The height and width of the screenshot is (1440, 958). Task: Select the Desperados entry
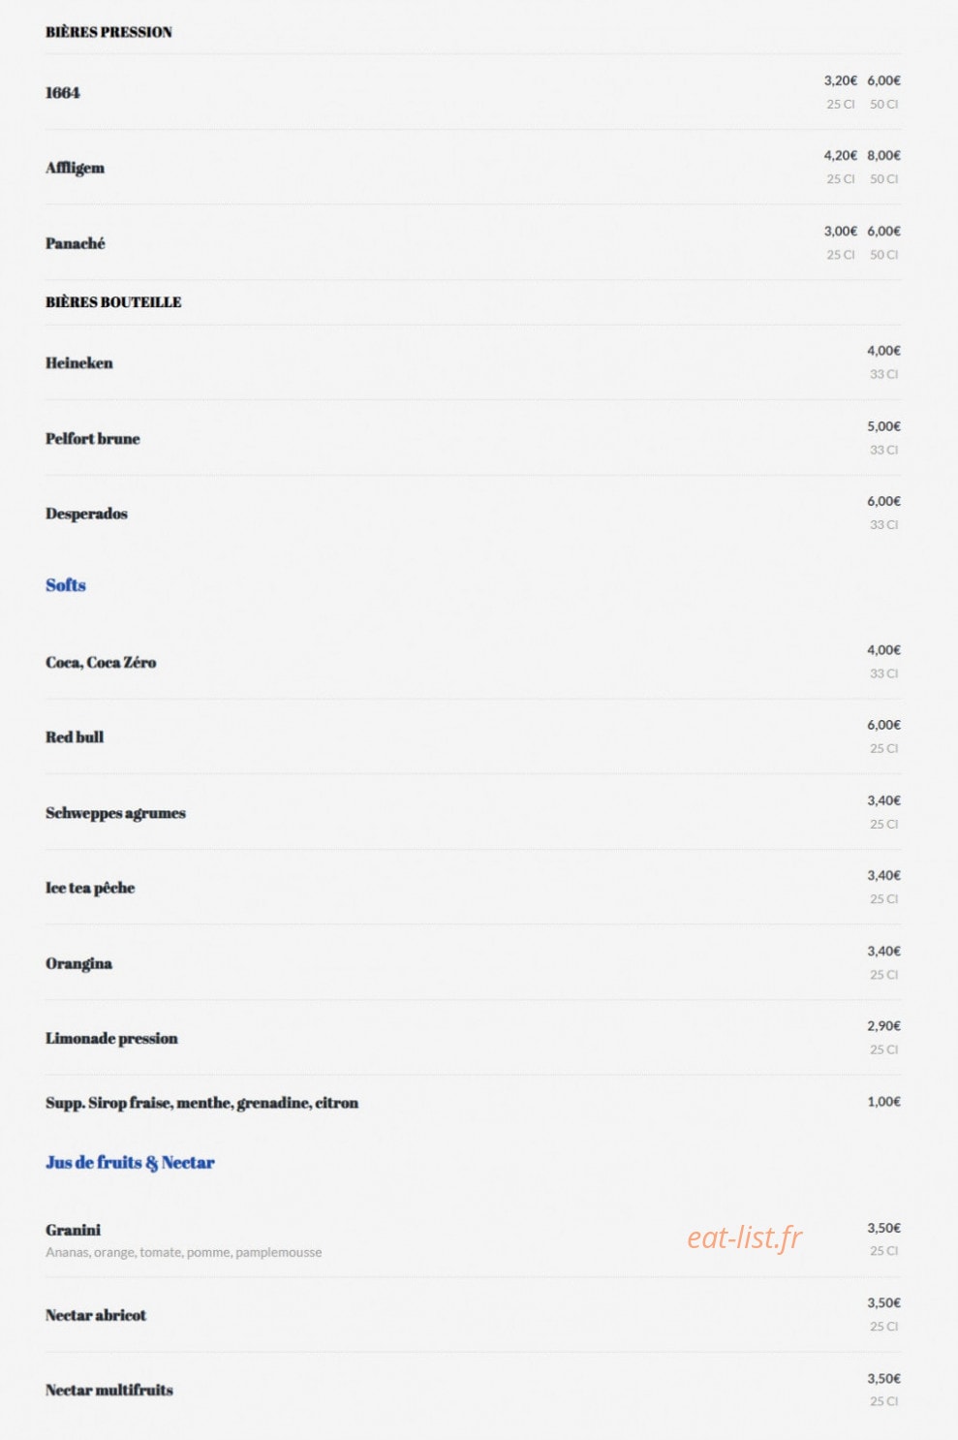(x=86, y=514)
